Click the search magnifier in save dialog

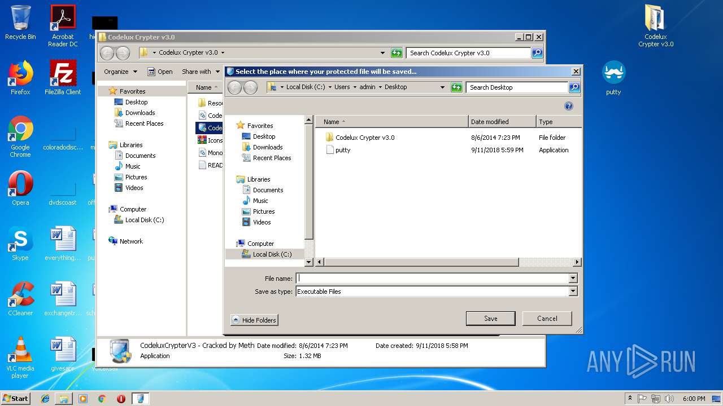574,87
